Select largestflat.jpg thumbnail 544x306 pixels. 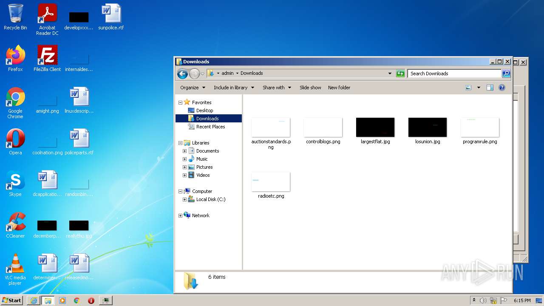pos(375,131)
